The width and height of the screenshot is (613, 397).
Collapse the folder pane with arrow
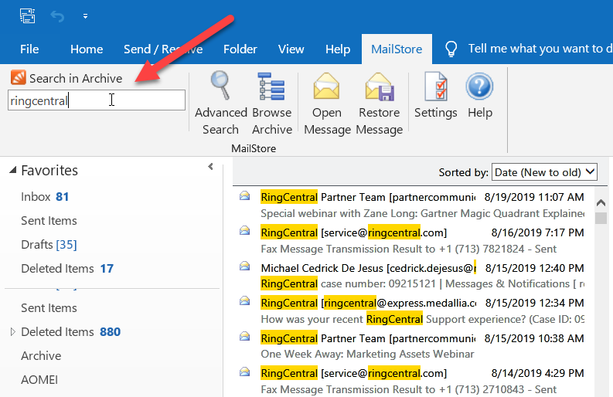[x=210, y=167]
